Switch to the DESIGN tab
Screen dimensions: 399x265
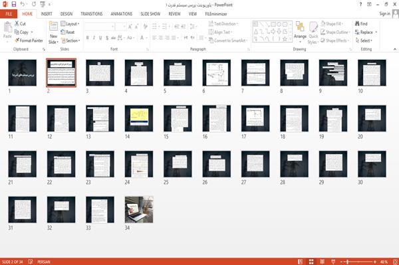[x=66, y=14]
